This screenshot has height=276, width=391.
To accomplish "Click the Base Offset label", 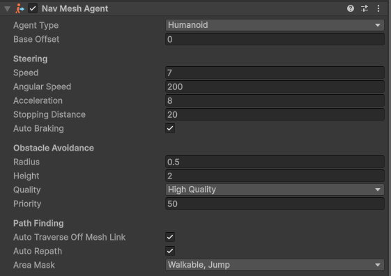I will click(x=36, y=40).
